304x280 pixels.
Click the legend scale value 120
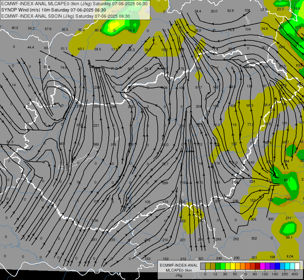click(265, 274)
